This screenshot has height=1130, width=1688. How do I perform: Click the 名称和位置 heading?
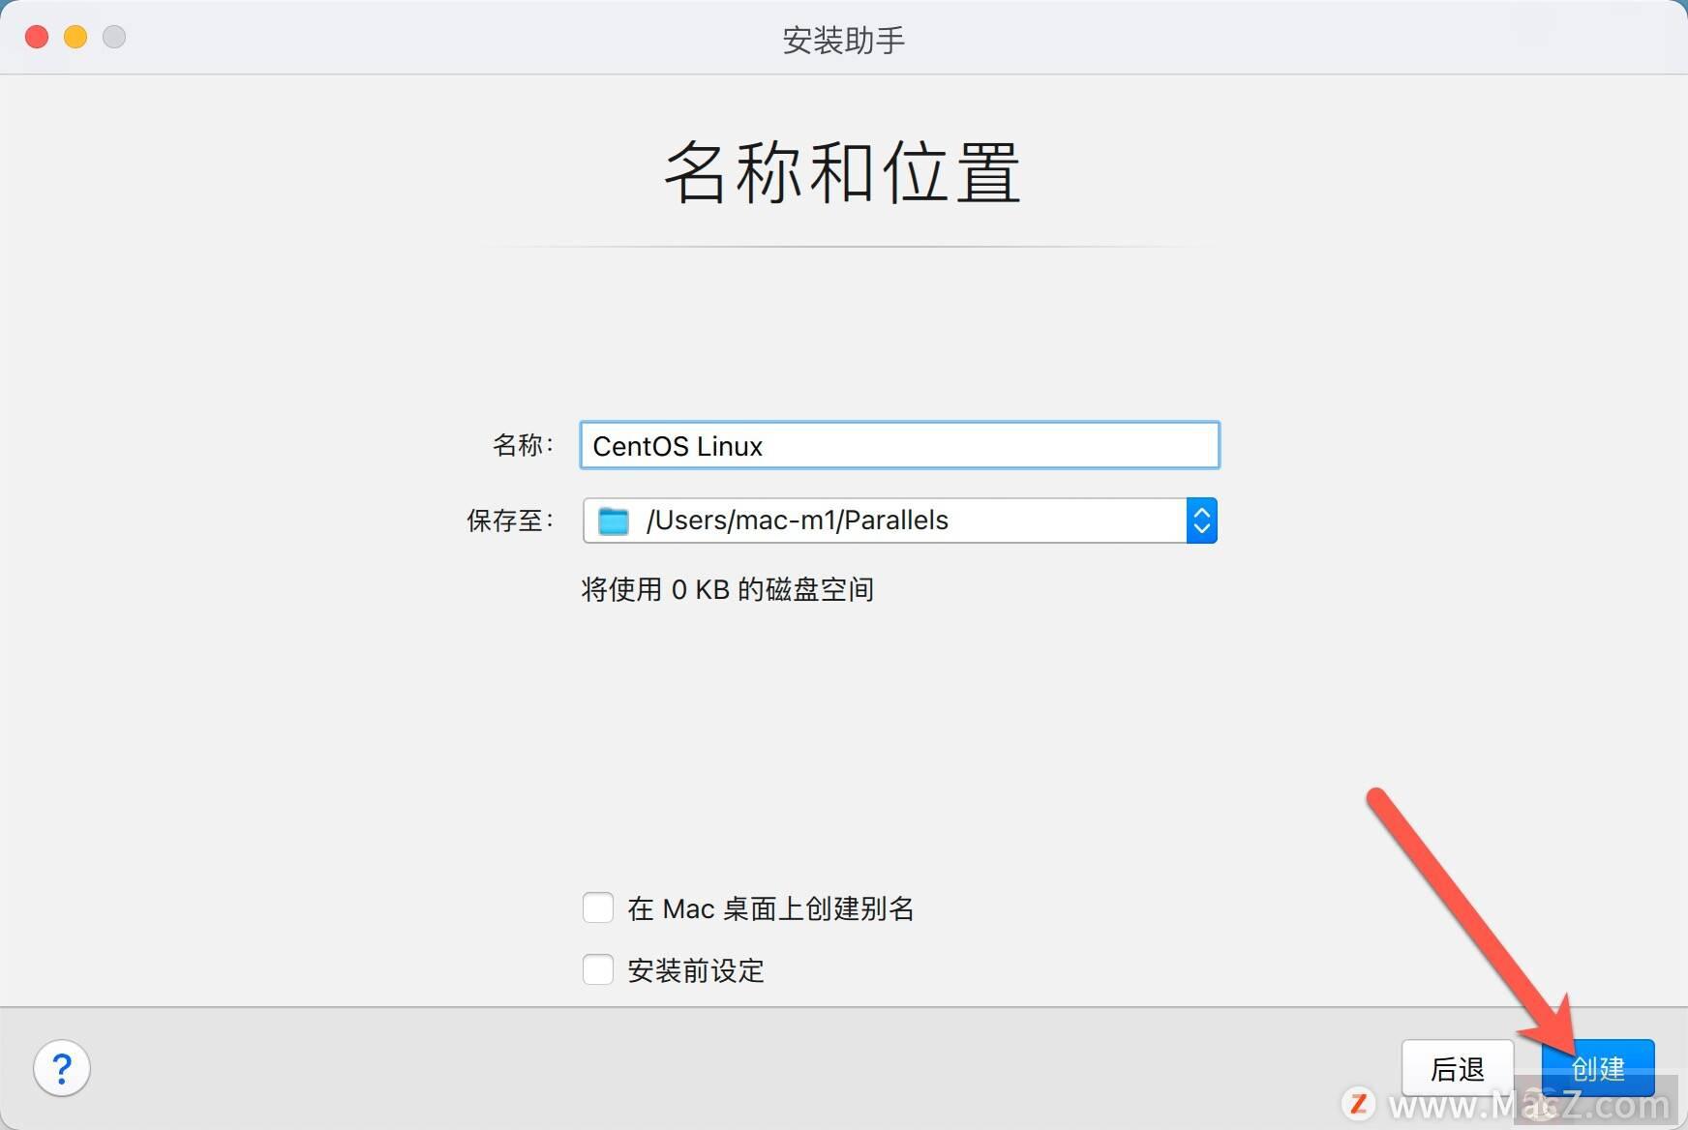843,172
